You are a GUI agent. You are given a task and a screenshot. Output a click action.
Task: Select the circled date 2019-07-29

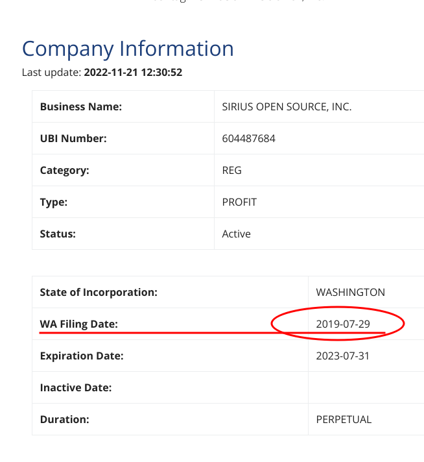[343, 324]
